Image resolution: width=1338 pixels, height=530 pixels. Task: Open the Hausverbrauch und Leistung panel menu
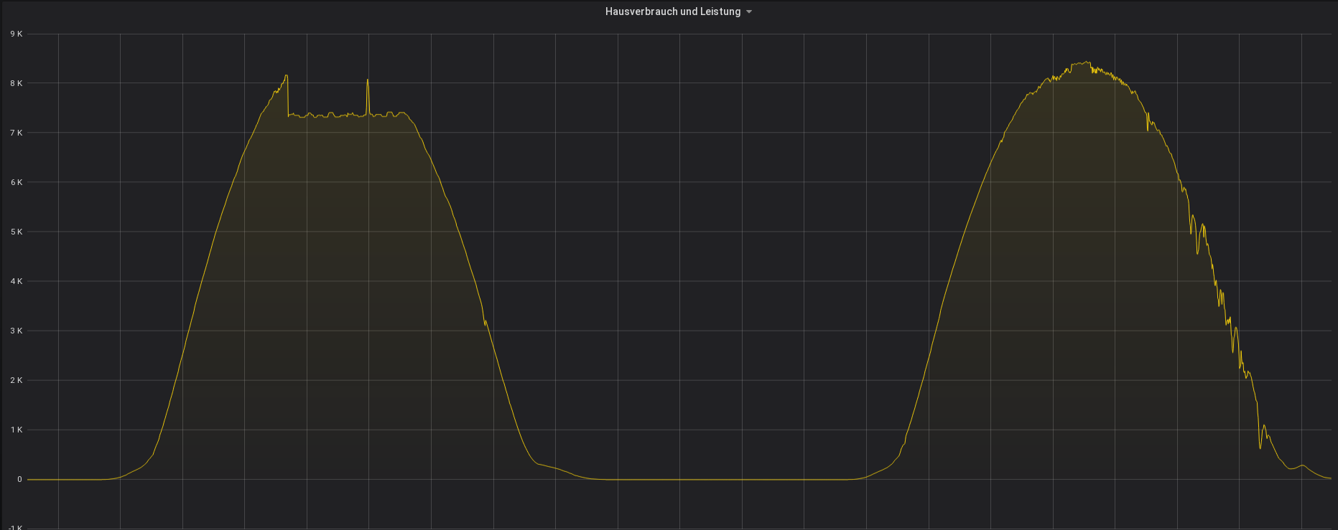673,11
